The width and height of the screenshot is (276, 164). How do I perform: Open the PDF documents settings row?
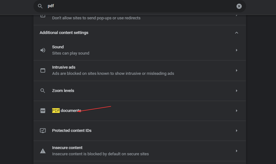click(67, 111)
